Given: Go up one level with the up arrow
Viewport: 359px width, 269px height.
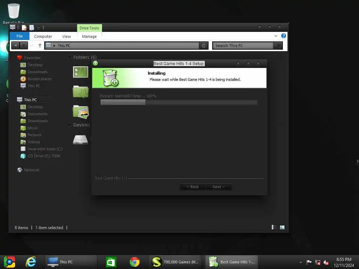Looking at the screenshot, I should pos(40,46).
